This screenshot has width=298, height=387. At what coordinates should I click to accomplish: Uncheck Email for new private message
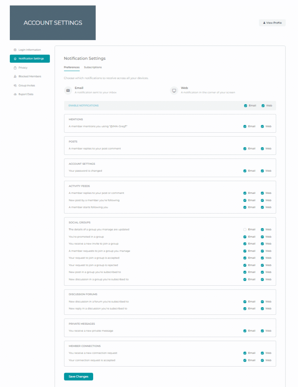[x=245, y=331]
